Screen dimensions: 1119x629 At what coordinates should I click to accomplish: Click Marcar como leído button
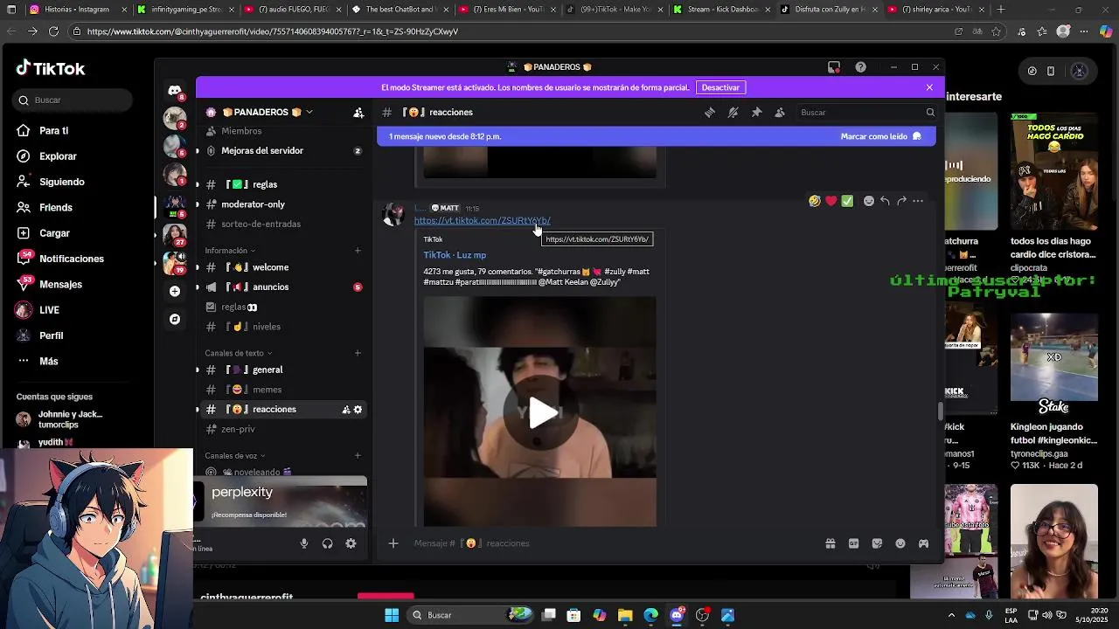click(880, 136)
